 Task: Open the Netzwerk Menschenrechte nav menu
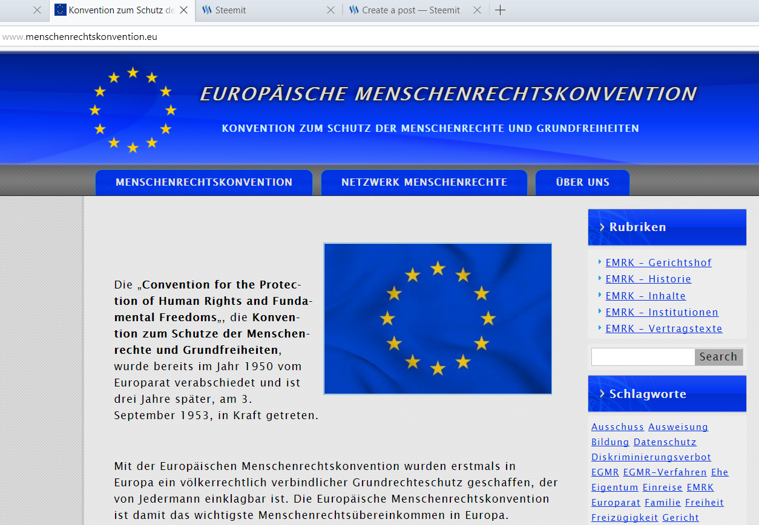point(424,183)
